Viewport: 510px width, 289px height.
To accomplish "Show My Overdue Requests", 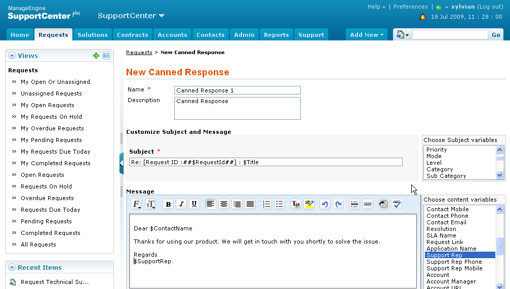I will pos(52,128).
